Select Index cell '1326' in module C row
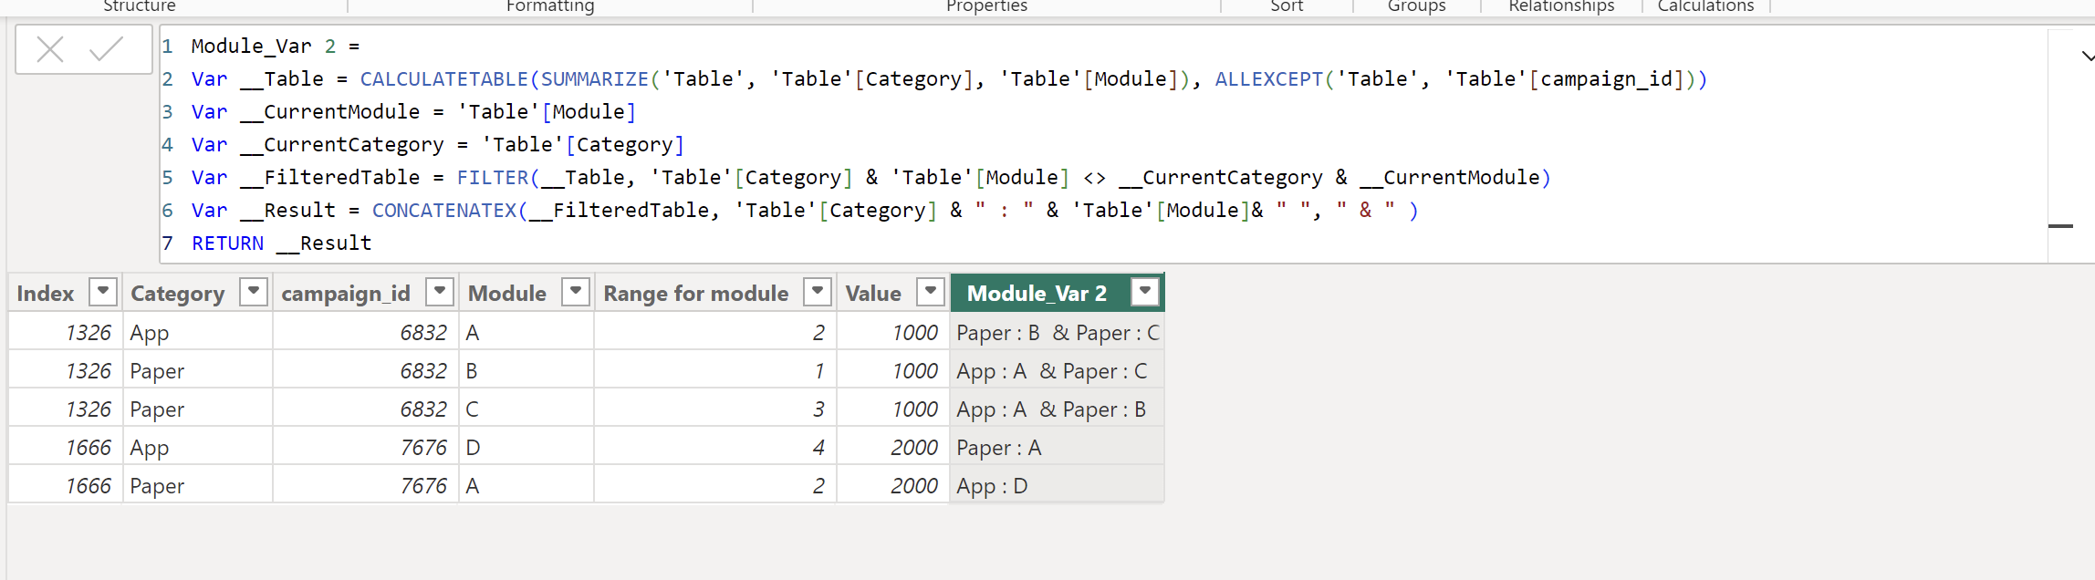This screenshot has width=2095, height=580. pos(66,409)
